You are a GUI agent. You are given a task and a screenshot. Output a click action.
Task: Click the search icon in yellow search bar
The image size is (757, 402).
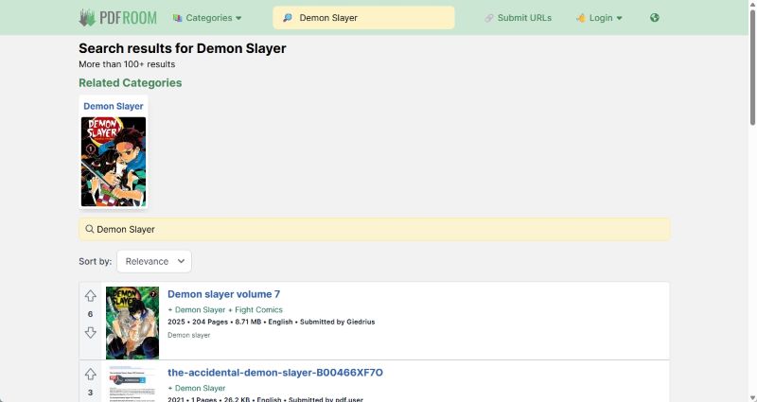(x=89, y=229)
